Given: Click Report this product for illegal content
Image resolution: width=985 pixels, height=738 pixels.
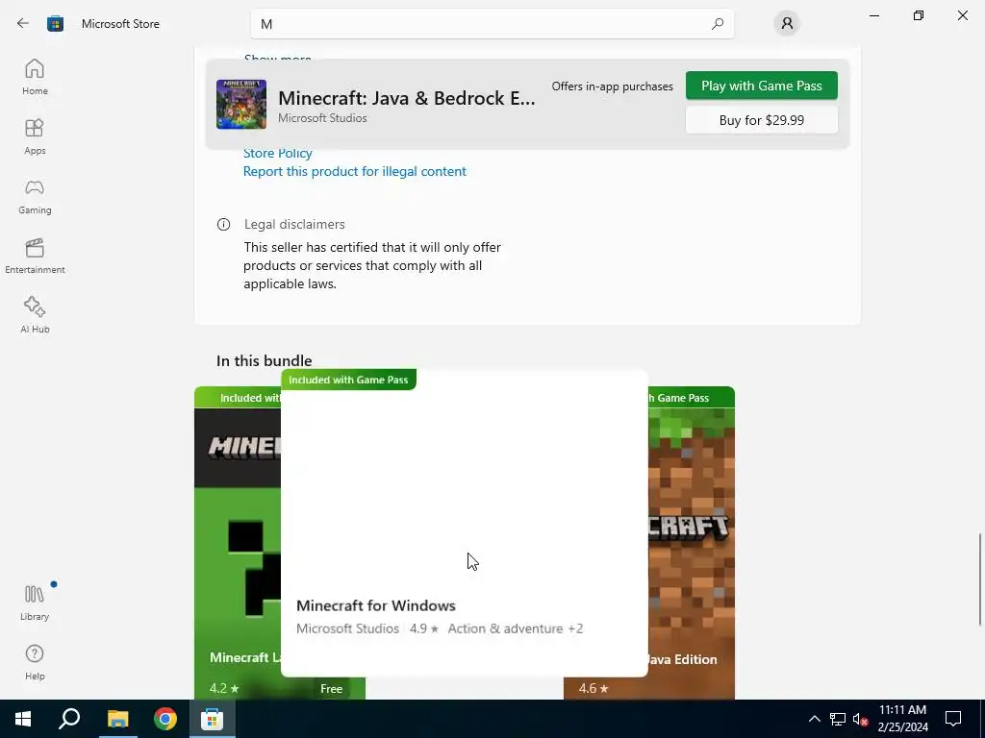Looking at the screenshot, I should 354,171.
